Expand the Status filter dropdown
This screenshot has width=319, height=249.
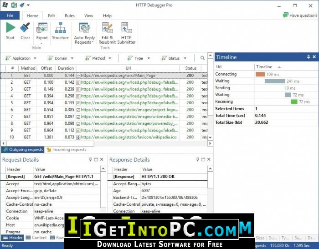tap(174, 58)
